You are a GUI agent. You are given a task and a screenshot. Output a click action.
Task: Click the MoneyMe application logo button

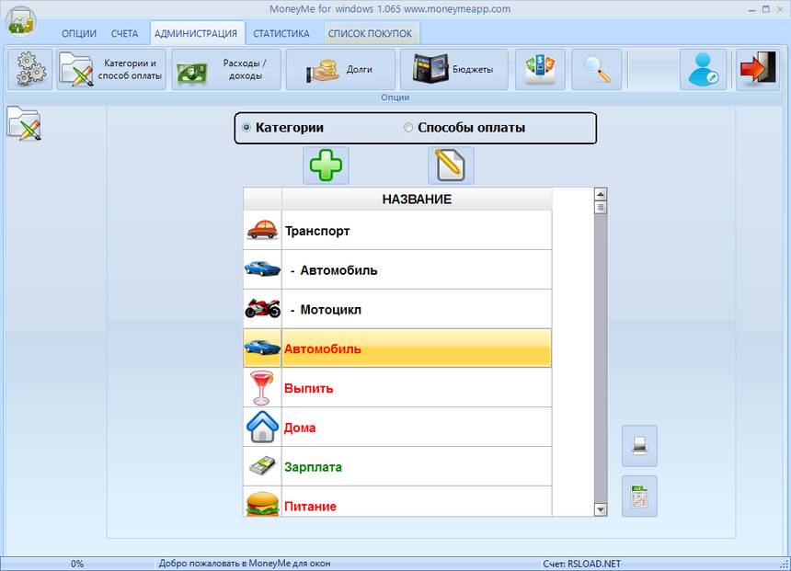pos(20,22)
